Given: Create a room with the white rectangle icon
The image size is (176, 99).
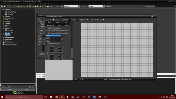Looking at the screenshot, I should click(x=48, y=6).
